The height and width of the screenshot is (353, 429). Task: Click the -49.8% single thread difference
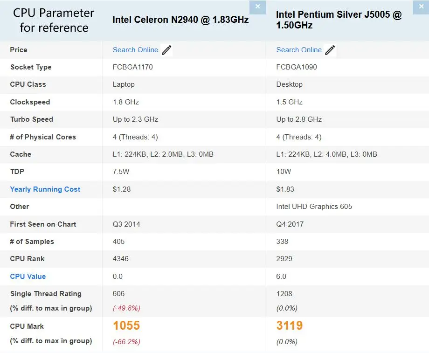point(126,308)
